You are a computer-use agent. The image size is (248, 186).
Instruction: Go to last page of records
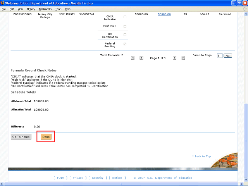coord(183,58)
